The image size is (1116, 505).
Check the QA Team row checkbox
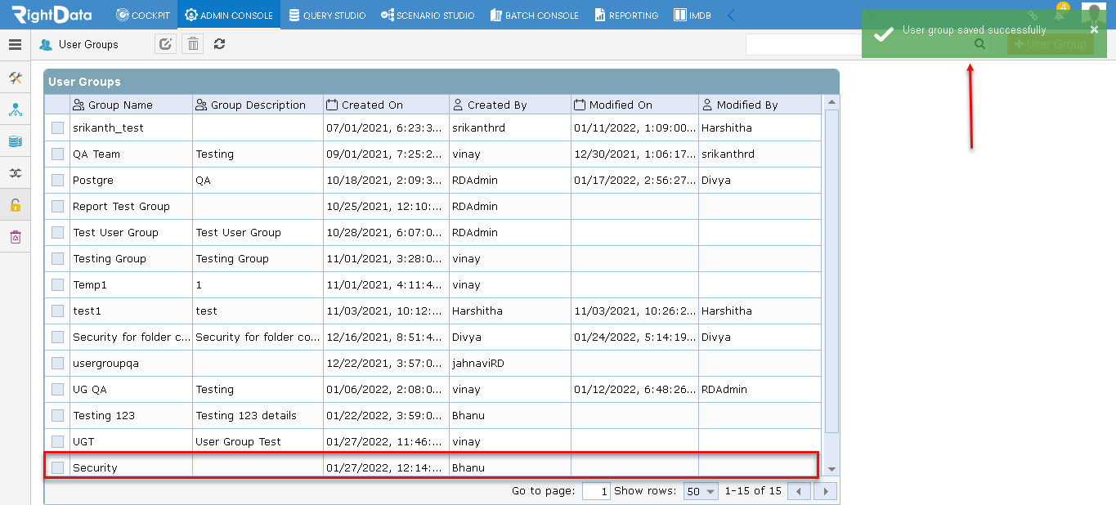point(57,154)
